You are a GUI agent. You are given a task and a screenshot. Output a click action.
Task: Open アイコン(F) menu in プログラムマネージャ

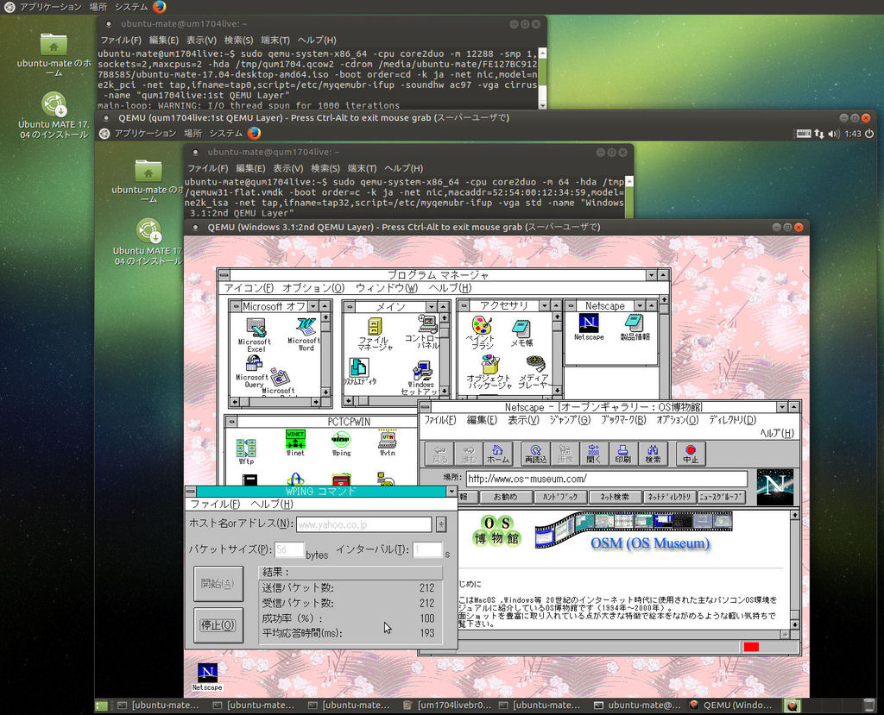pos(249,288)
